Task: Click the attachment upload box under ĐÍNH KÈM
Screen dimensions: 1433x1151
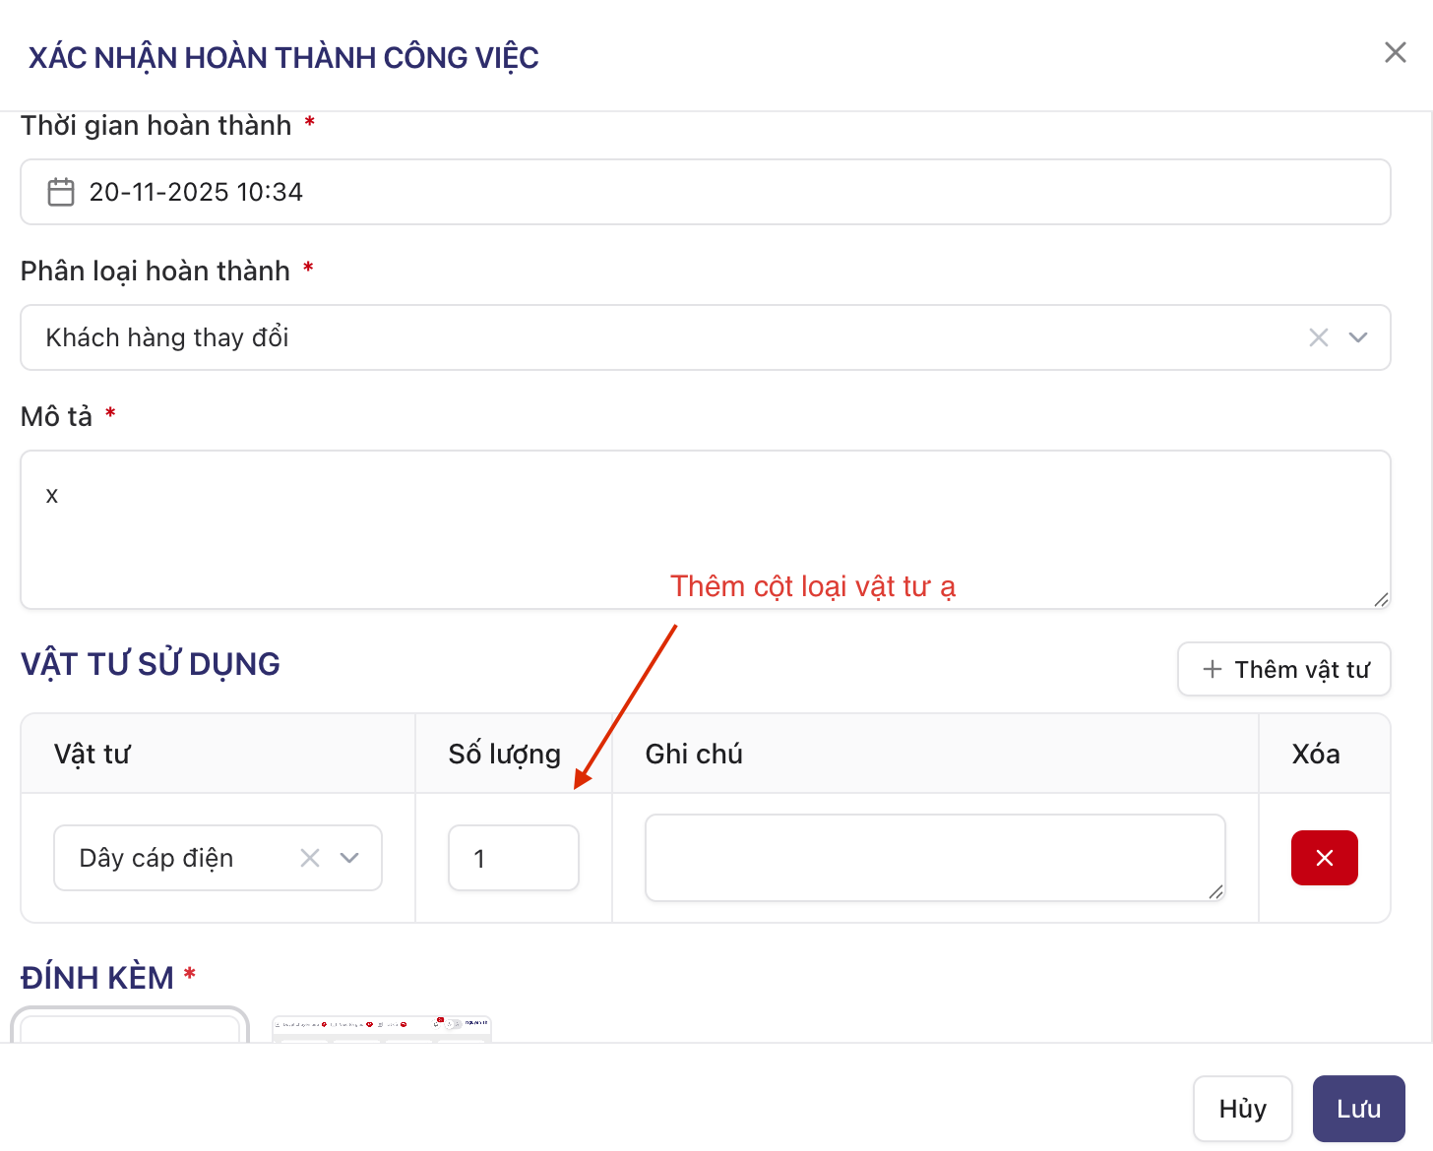Action: (x=130, y=1026)
